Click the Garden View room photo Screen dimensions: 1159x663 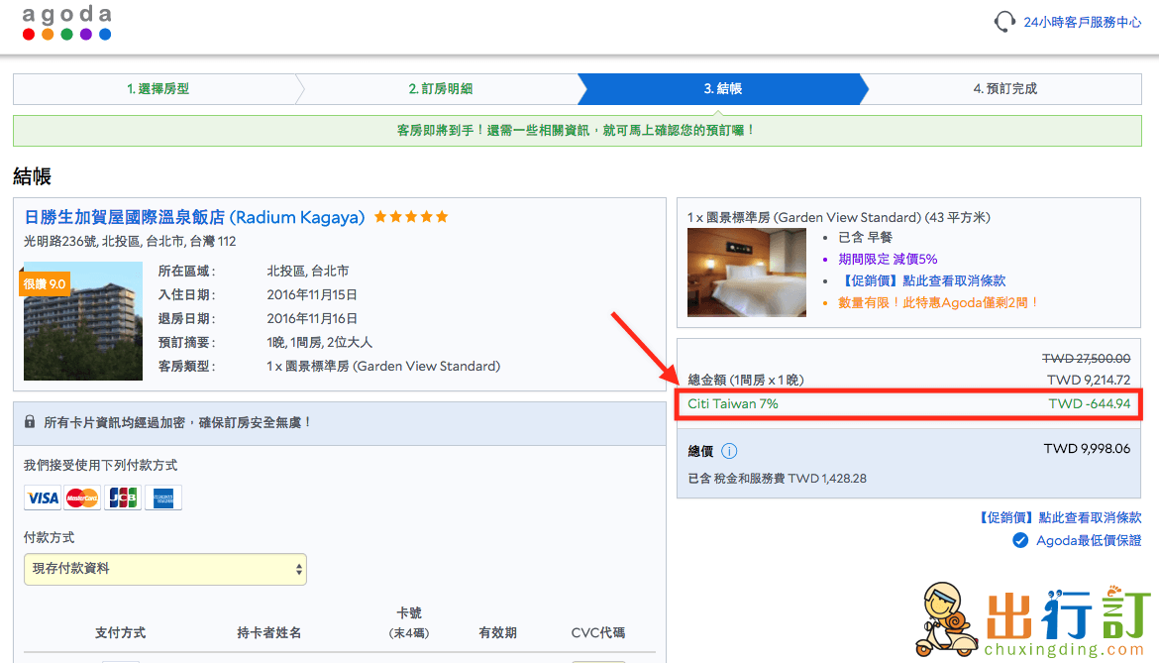click(747, 273)
